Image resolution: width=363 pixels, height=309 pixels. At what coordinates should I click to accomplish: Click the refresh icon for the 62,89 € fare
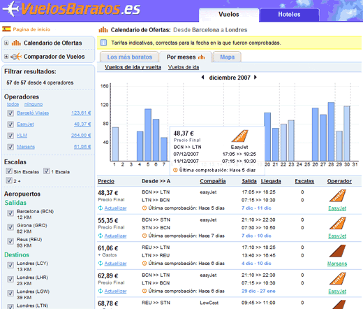click(x=101, y=291)
